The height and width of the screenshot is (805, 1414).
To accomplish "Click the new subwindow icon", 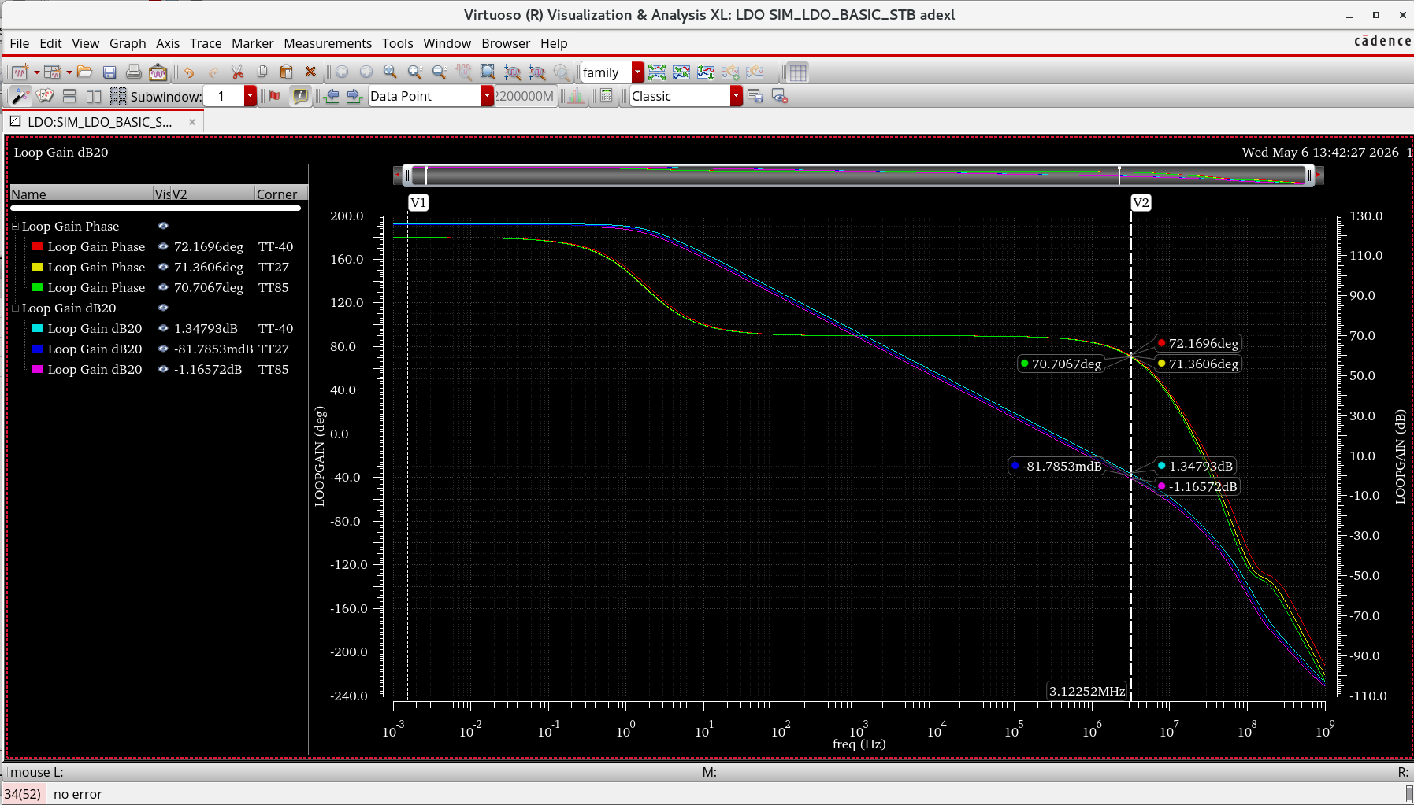I will (52, 72).
